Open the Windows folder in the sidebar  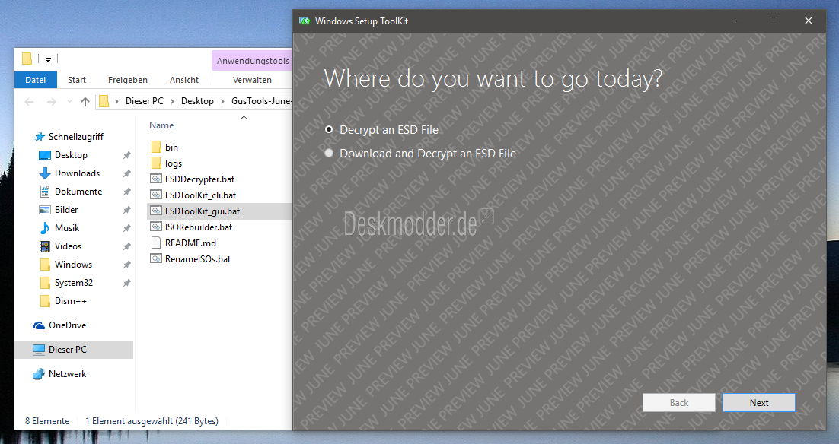click(73, 265)
